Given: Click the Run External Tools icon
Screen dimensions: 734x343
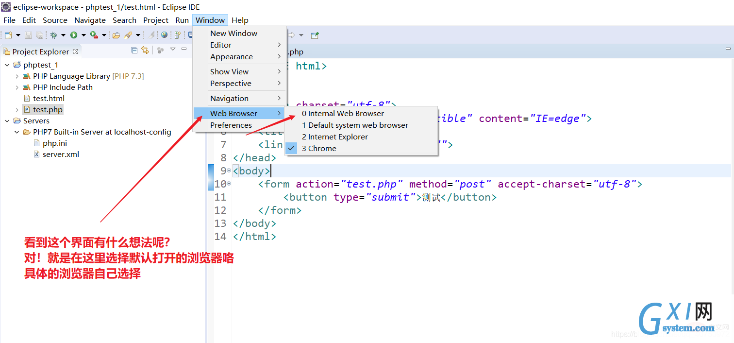Looking at the screenshot, I should 94,35.
